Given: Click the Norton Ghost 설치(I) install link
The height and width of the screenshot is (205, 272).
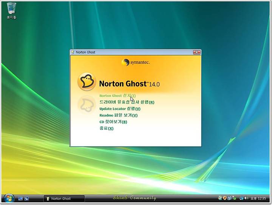Looking at the screenshot, I should point(117,96).
